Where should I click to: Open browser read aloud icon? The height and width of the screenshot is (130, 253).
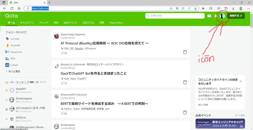[x=189, y=8]
